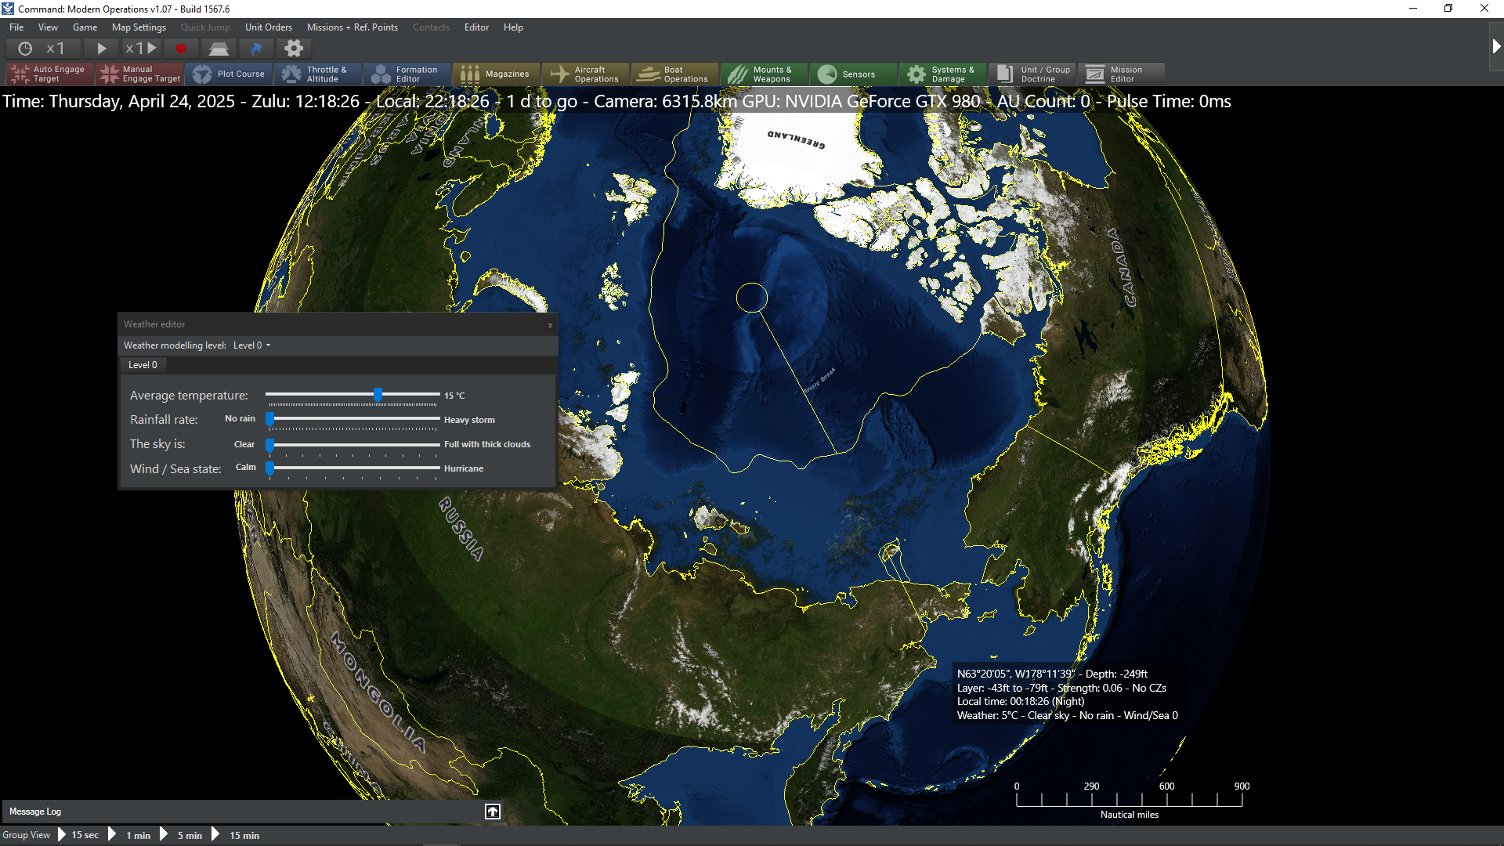1504x846 pixels.
Task: Open the Formation Editor
Action: click(x=407, y=74)
